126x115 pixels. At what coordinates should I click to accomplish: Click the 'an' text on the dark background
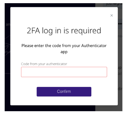[x=8, y=24]
